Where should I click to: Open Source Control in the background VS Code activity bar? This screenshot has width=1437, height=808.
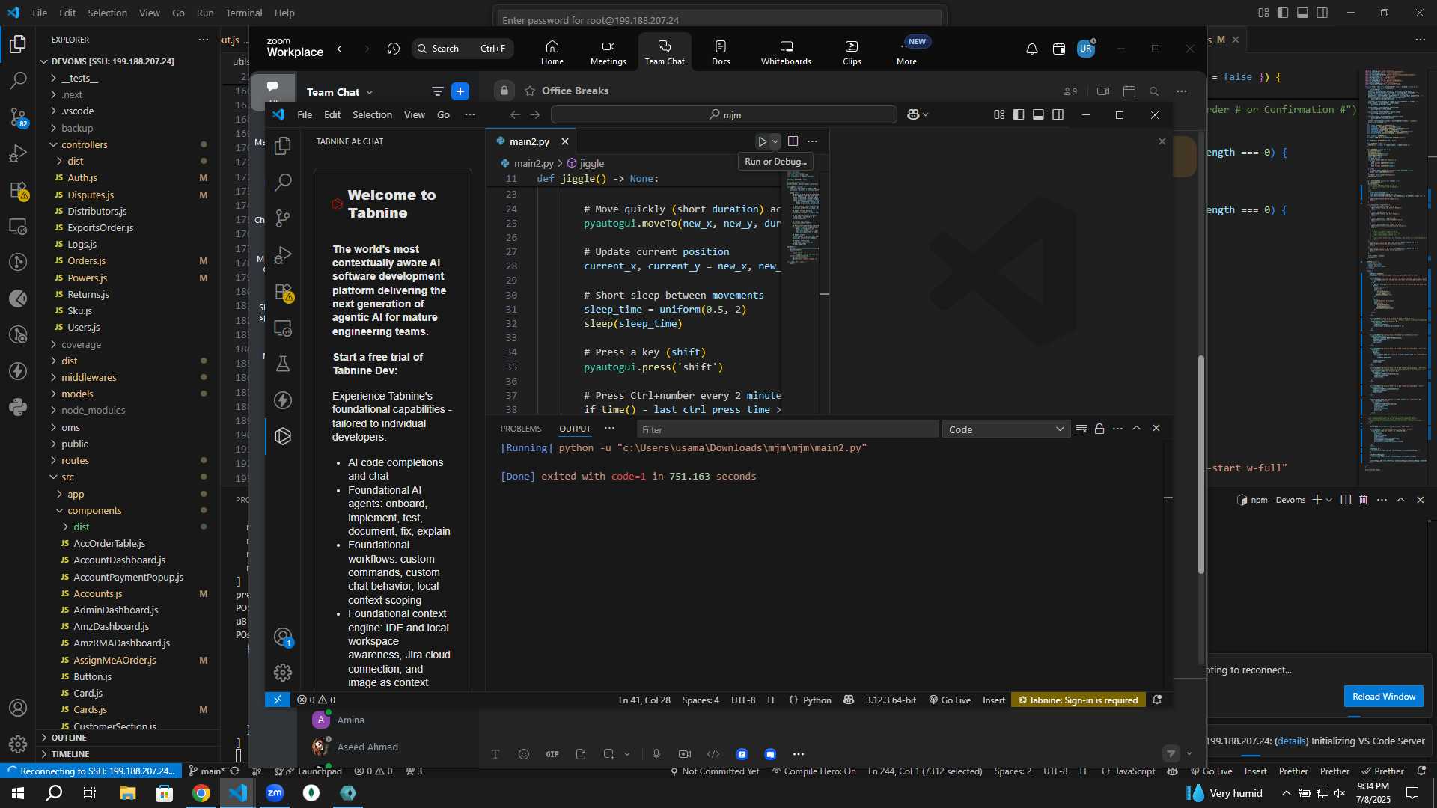(18, 117)
